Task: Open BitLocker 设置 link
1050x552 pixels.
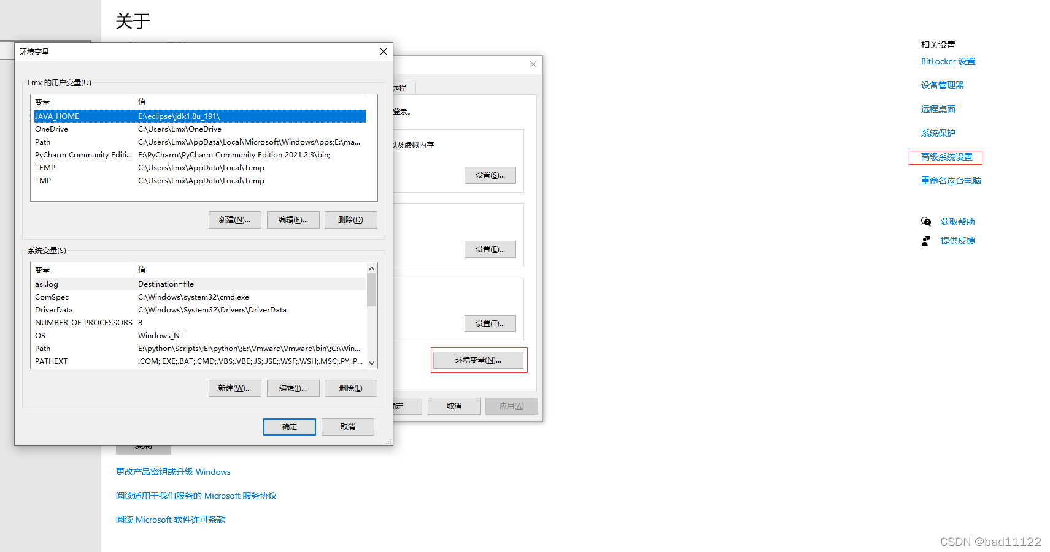Action: click(948, 62)
